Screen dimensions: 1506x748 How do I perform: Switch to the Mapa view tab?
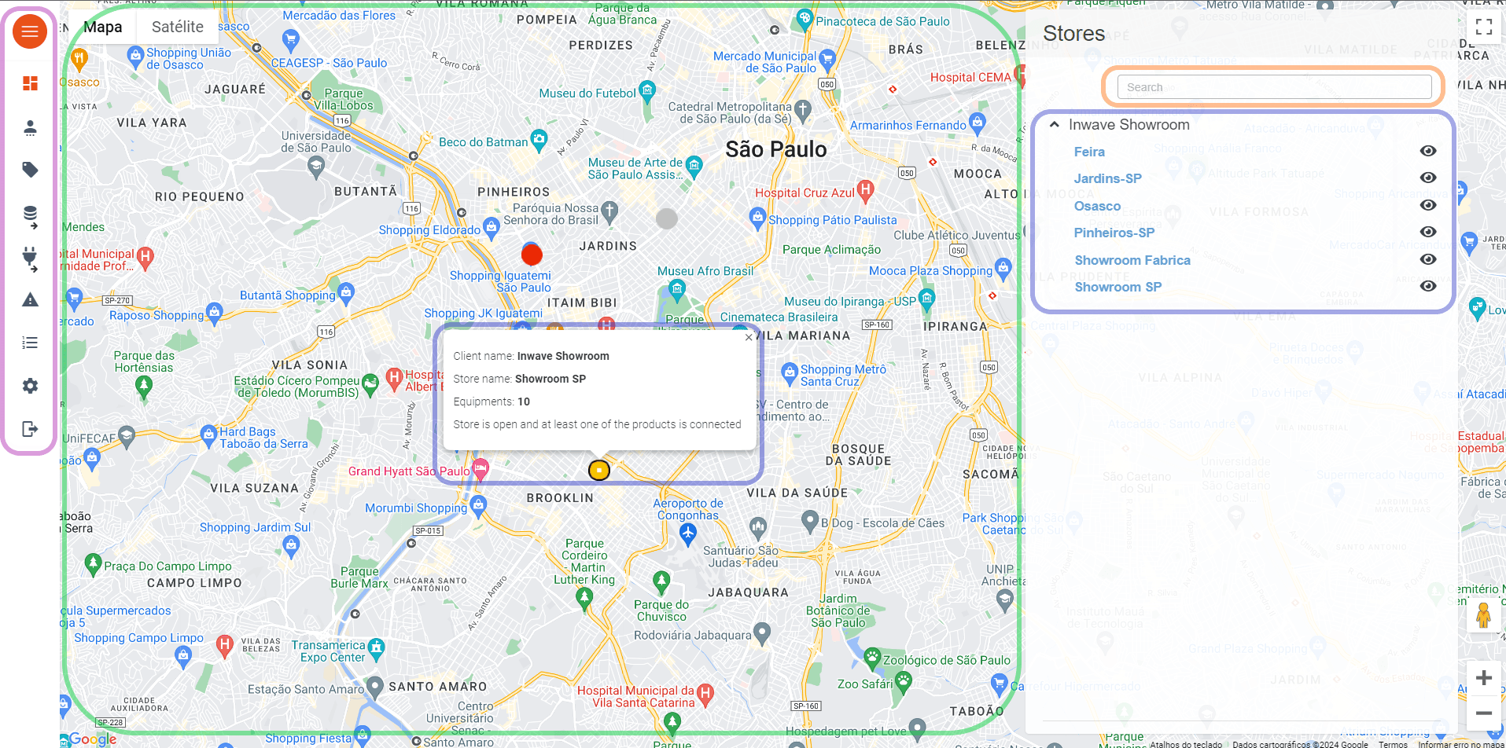(103, 27)
